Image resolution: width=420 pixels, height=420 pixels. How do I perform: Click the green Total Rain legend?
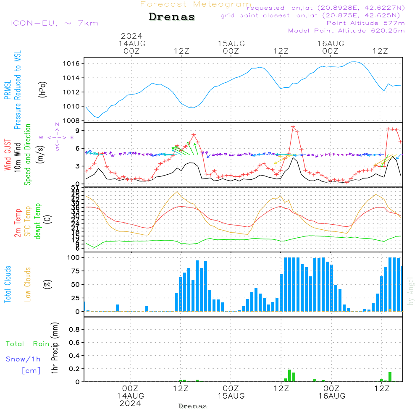coord(27,344)
